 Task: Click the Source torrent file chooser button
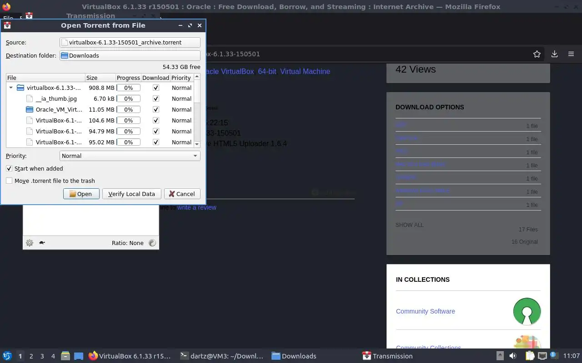pyautogui.click(x=130, y=42)
